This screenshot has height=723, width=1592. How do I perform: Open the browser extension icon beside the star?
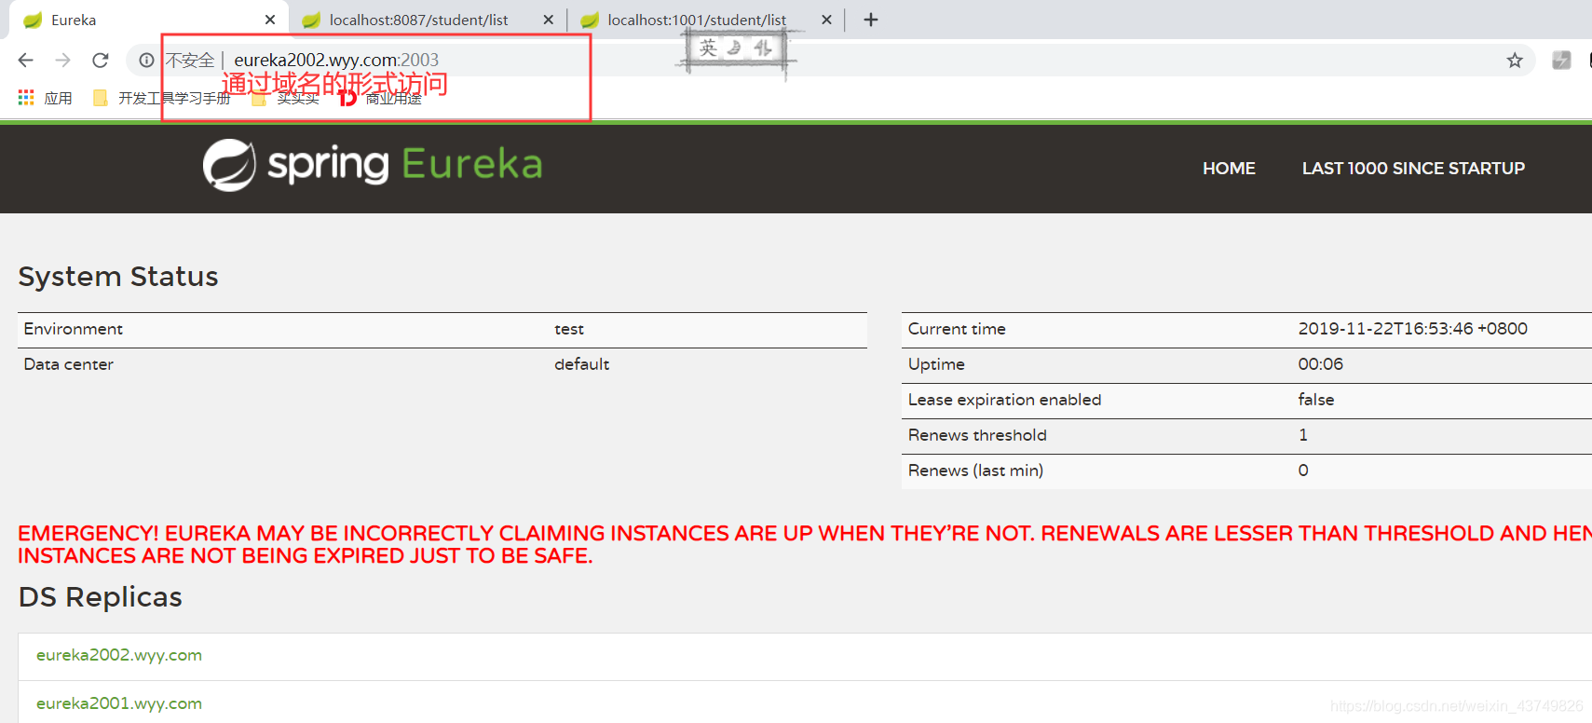[1561, 61]
